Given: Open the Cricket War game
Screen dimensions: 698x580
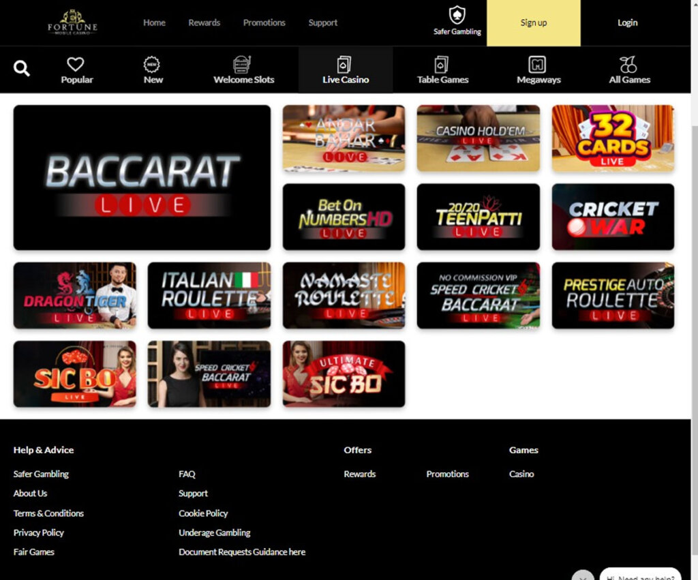Looking at the screenshot, I should click(x=613, y=217).
